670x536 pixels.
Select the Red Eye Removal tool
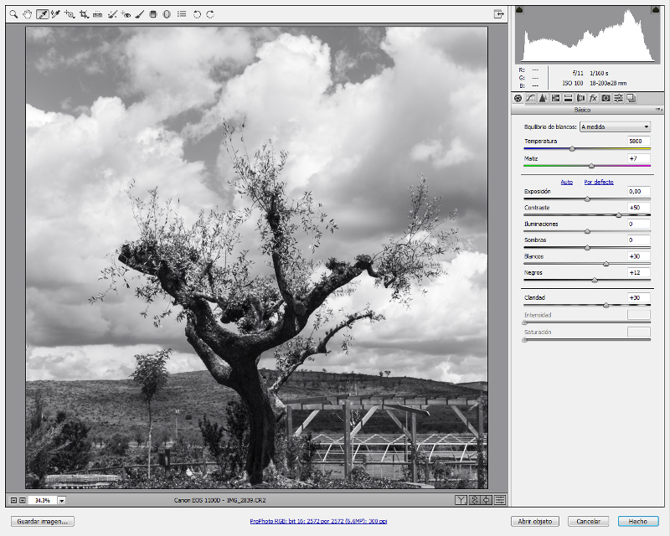click(x=126, y=14)
